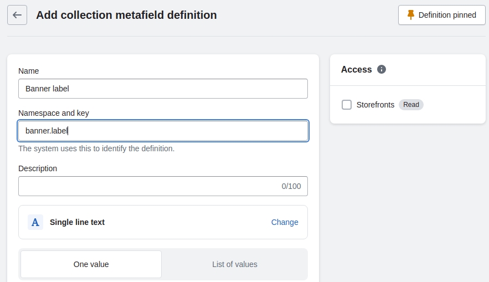Click the page title 'Add collection metafield definition'
Image resolution: width=489 pixels, height=282 pixels.
point(126,15)
